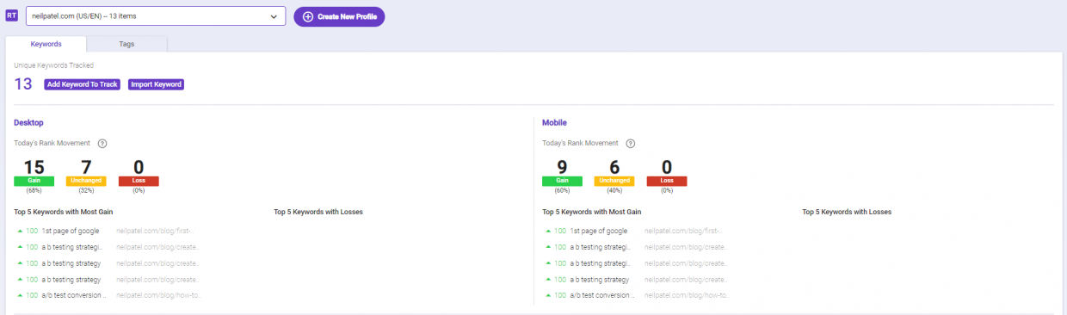Click the help icon beside Mobile Today's Rank Movement
Screen dimensions: 1067x315
pos(630,144)
